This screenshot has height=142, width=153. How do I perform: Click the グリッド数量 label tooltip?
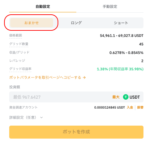coord(19,44)
